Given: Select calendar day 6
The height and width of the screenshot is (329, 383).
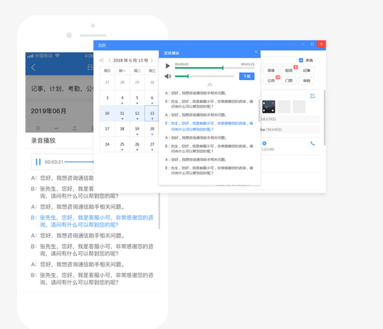Looking at the screenshot, I should (x=152, y=98).
